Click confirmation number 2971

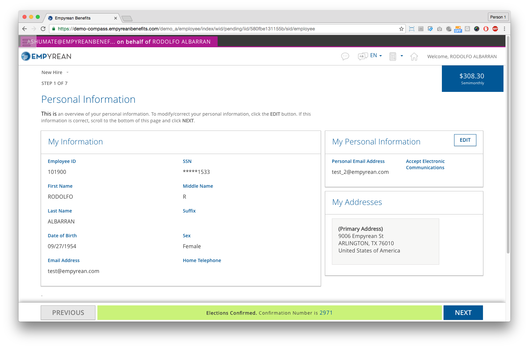coord(326,313)
